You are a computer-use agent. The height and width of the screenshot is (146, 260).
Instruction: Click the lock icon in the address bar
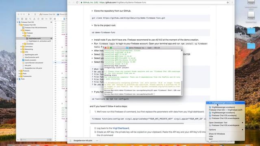point(81,2)
